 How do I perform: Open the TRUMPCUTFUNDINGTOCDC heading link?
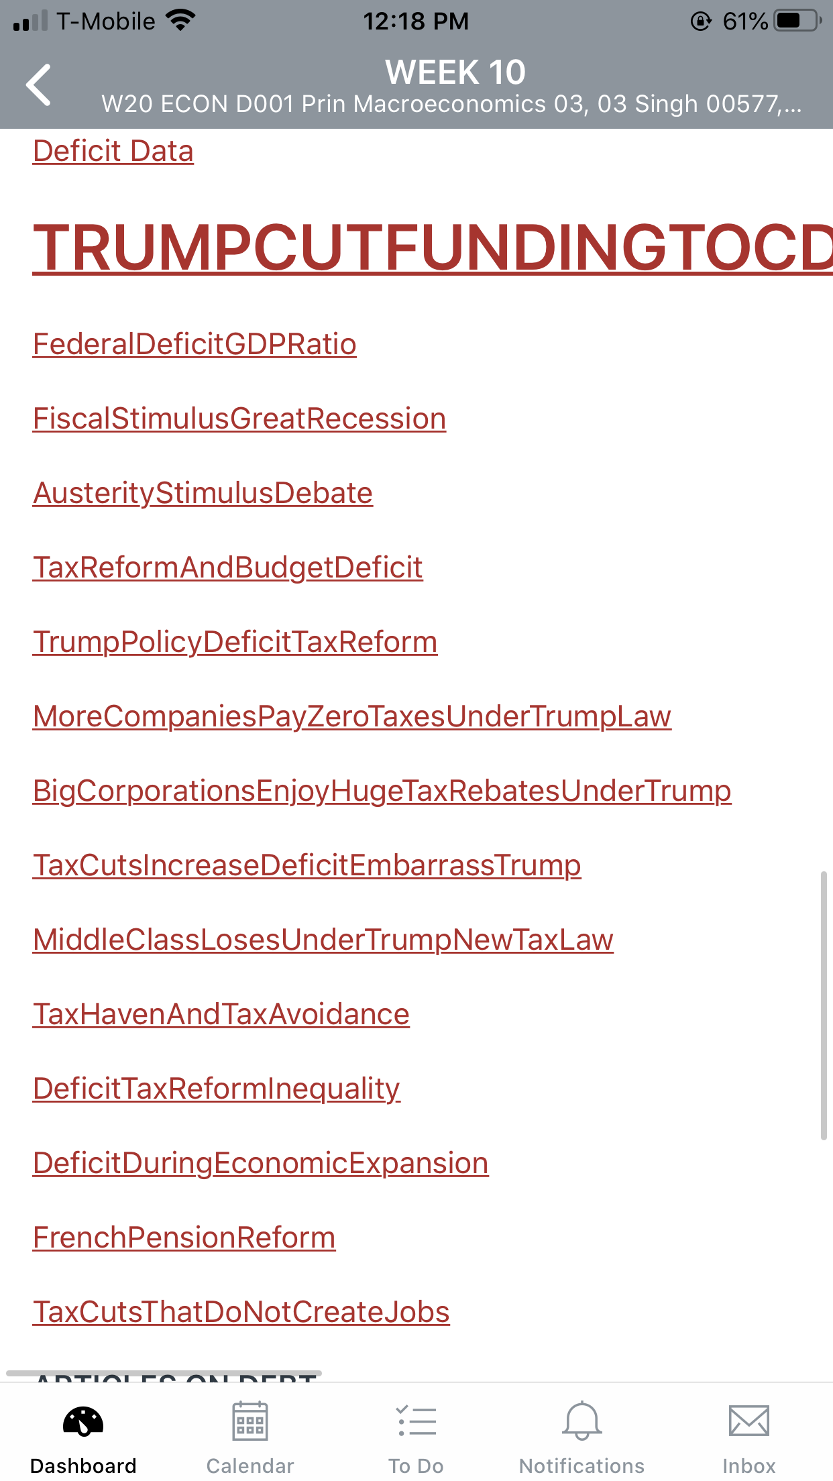point(433,247)
